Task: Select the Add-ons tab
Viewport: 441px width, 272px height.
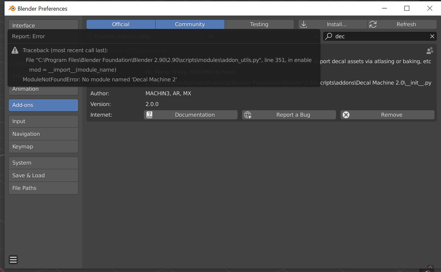Action: pos(43,105)
